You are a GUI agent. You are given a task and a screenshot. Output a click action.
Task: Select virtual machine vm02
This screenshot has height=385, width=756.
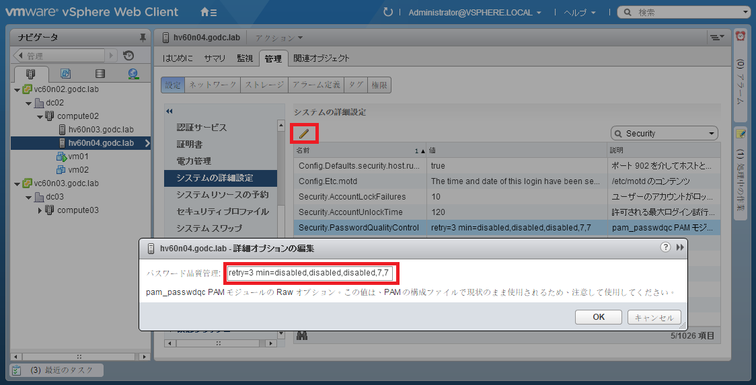pyautogui.click(x=73, y=170)
